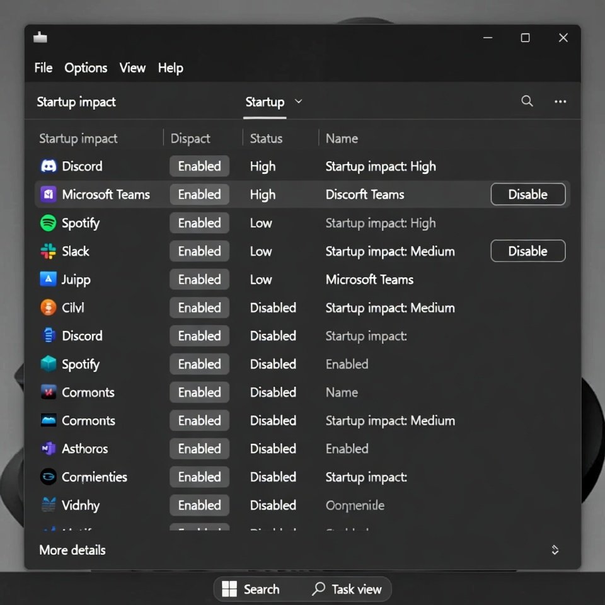This screenshot has height=605, width=605.
Task: Open the Options menu
Action: 86,68
